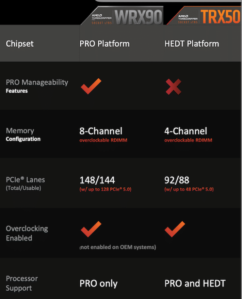The image size is (242, 299).
Task: Click the AMD Threadripper badge beside TRX50
Action: pos(188,19)
